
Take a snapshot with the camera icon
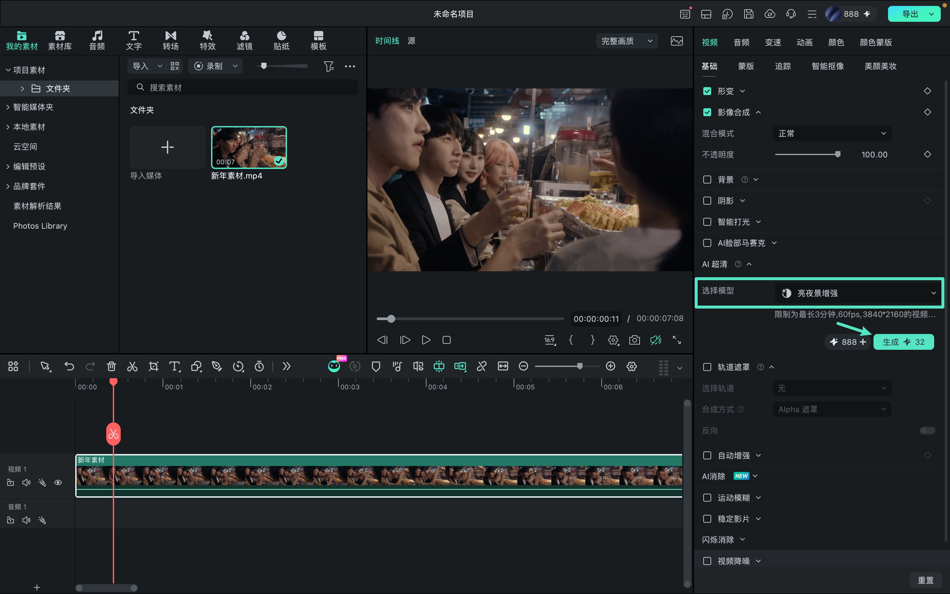point(634,340)
